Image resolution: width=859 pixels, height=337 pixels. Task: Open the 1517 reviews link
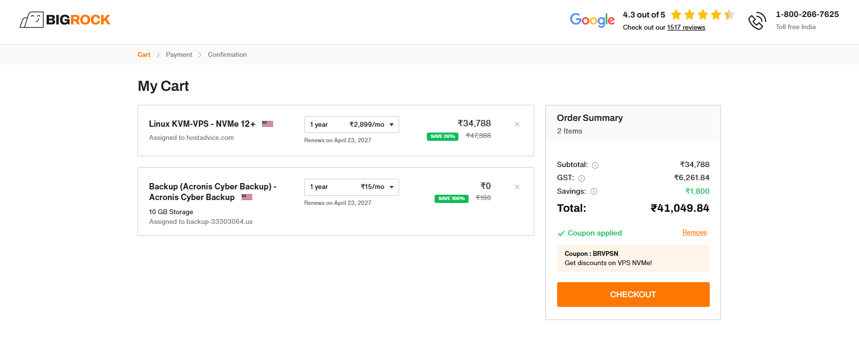tap(686, 28)
